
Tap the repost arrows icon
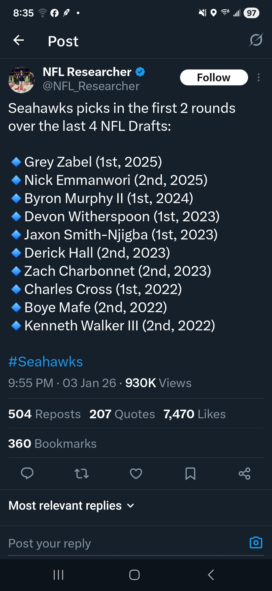pyautogui.click(x=82, y=473)
